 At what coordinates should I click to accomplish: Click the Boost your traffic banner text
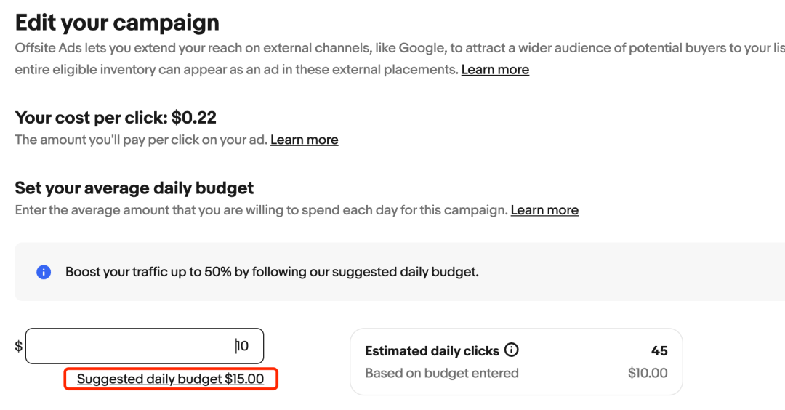(272, 273)
